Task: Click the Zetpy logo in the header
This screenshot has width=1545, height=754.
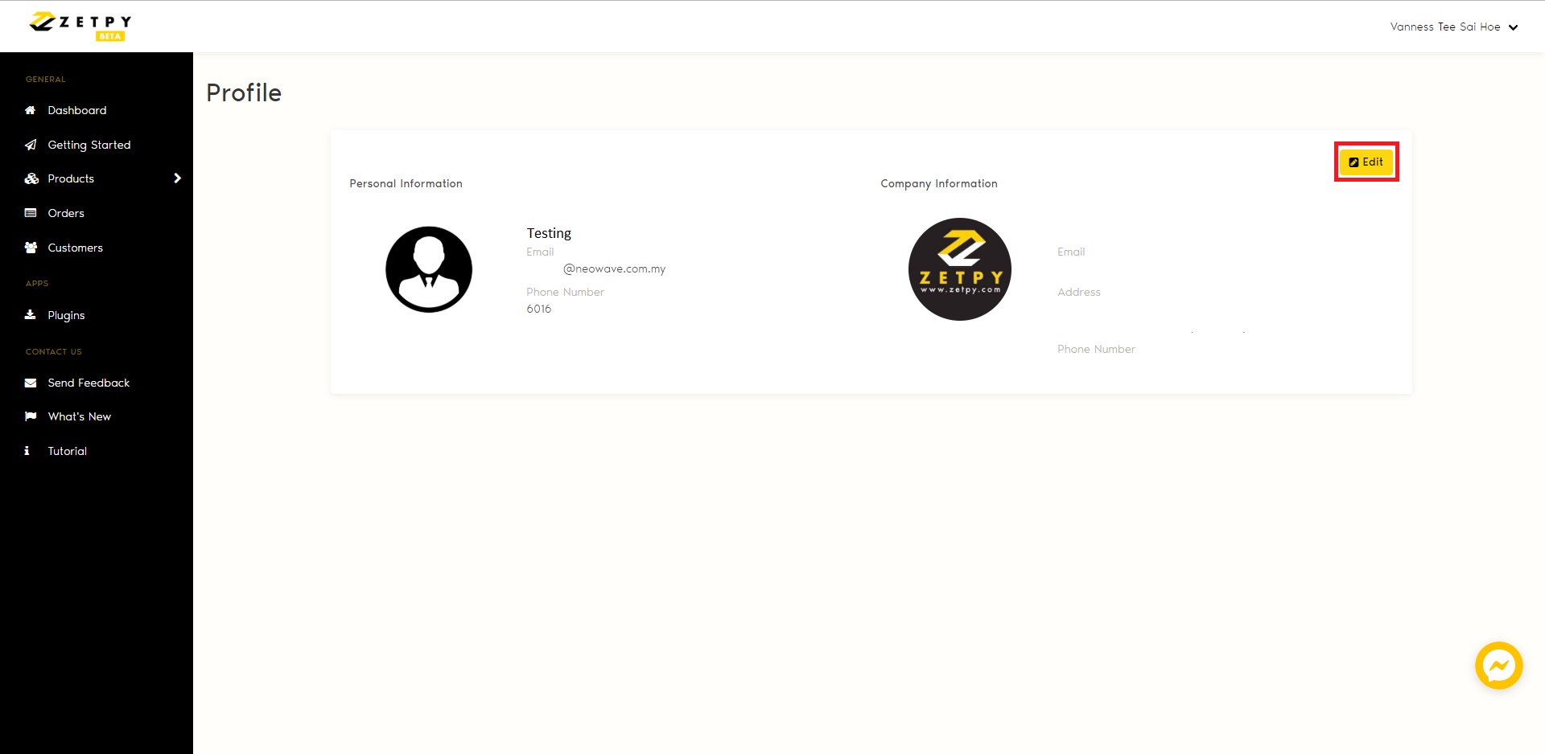Action: tap(80, 26)
